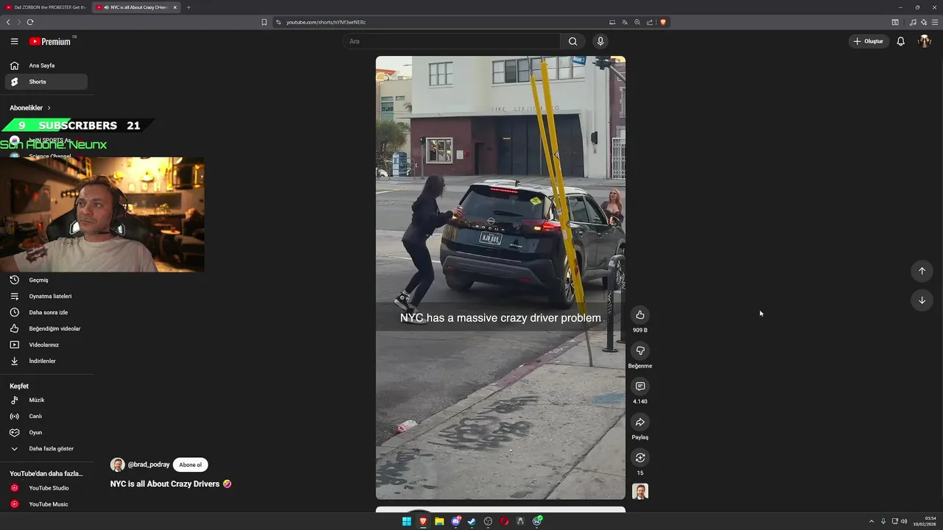Open the account avatar menu
The height and width of the screenshot is (530, 943).
(x=924, y=41)
